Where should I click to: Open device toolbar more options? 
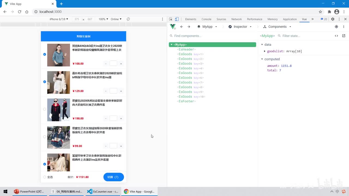pyautogui.click(x=163, y=19)
